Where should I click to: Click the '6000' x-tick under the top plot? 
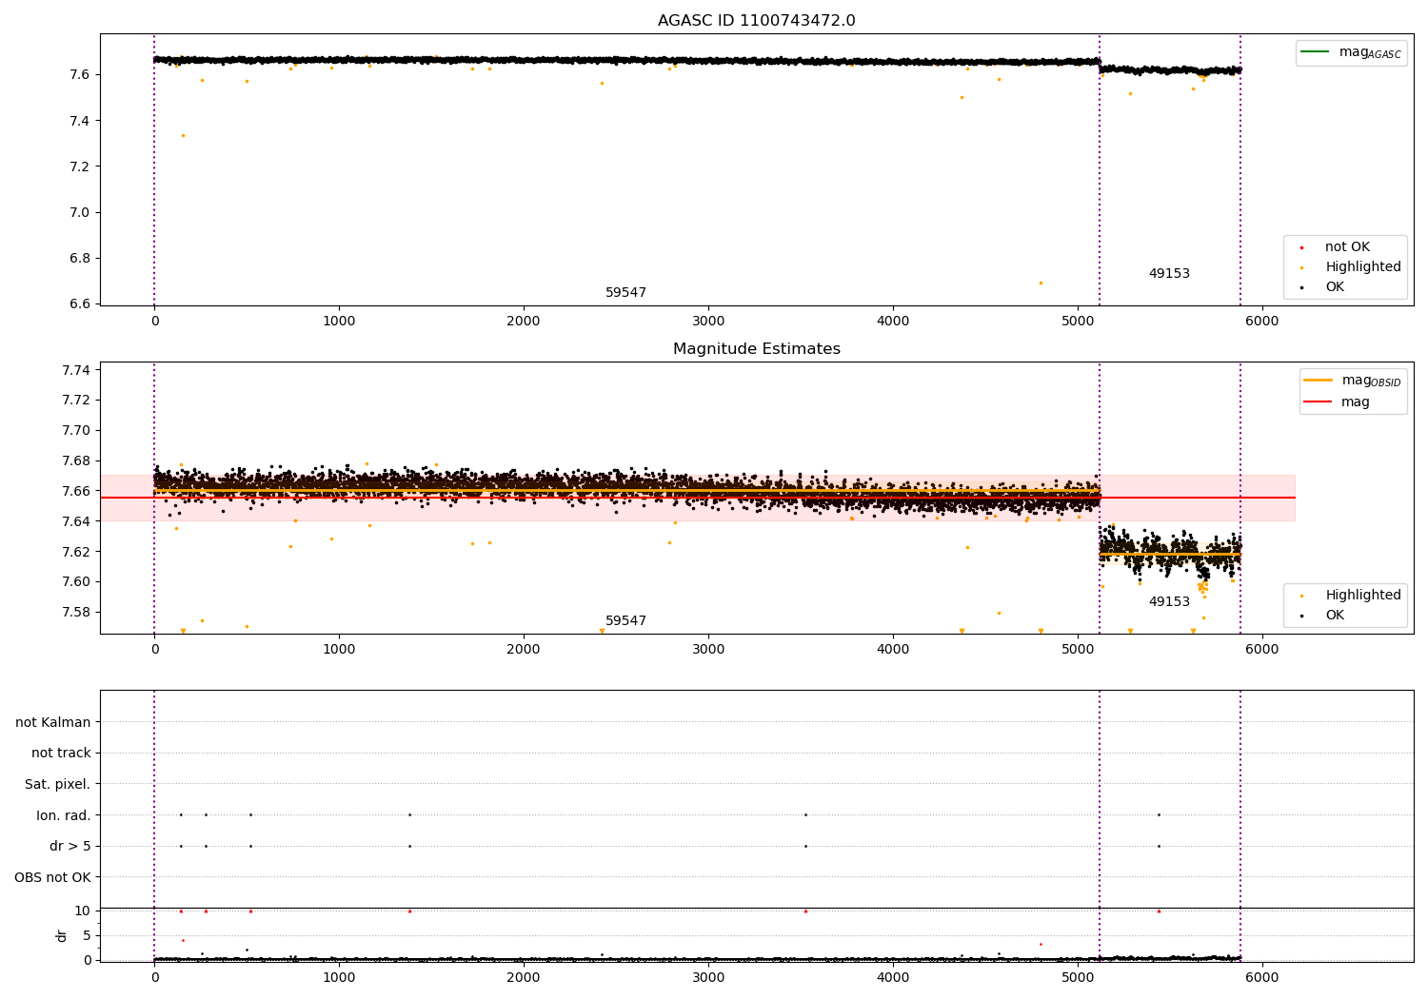click(x=1262, y=322)
